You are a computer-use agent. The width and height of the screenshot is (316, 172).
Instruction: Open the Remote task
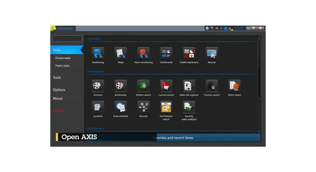pyautogui.click(x=211, y=55)
